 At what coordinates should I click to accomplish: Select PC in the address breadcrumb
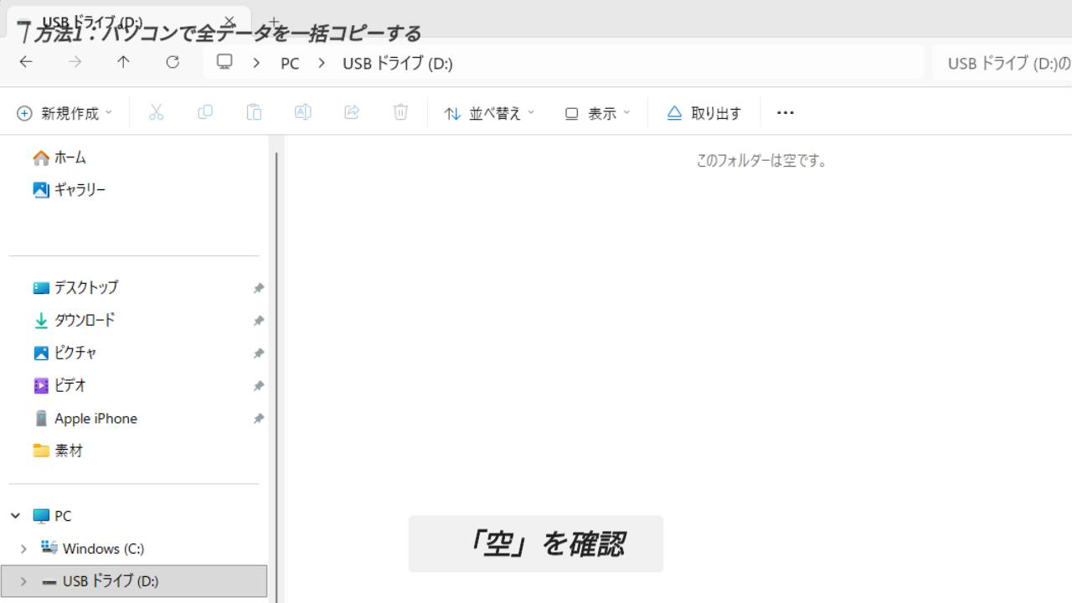point(290,64)
